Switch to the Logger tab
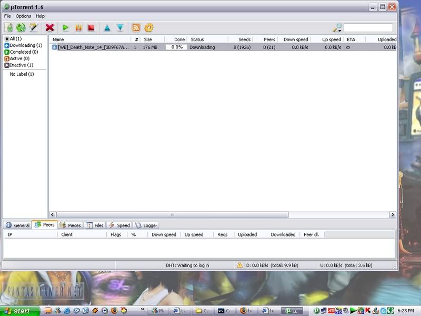The width and height of the screenshot is (421, 316). coord(146,225)
